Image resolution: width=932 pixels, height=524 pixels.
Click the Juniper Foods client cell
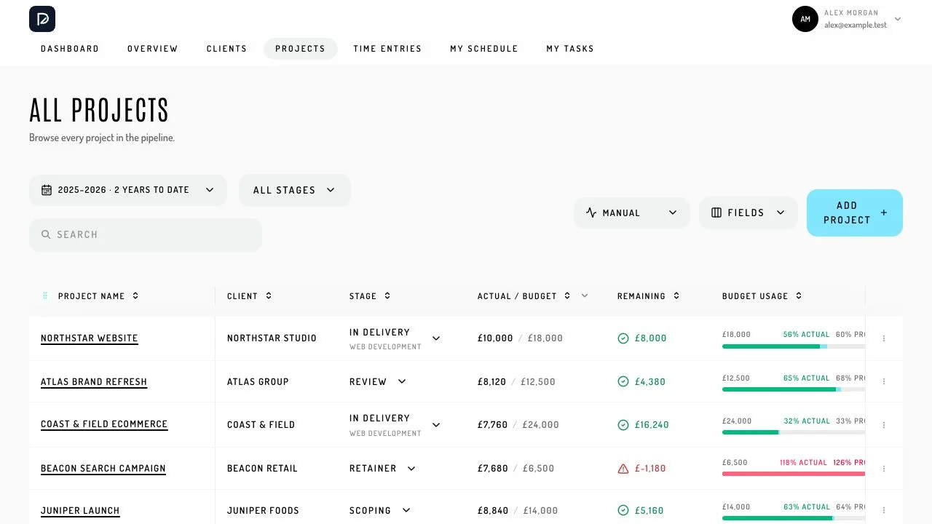263,511
